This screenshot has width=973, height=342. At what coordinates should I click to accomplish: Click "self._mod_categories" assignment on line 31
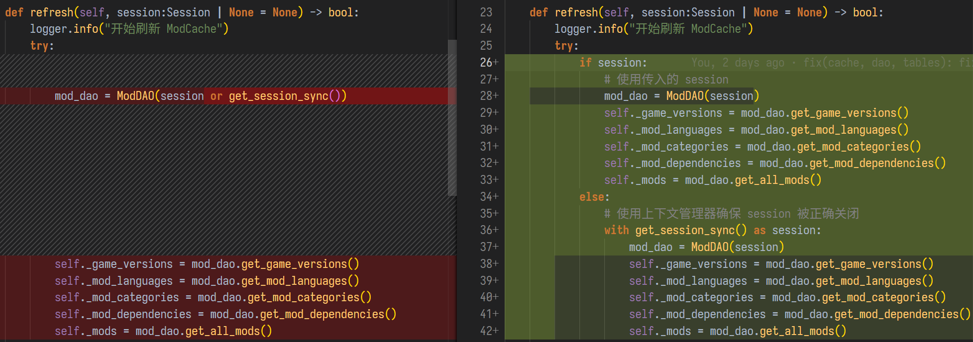point(762,147)
